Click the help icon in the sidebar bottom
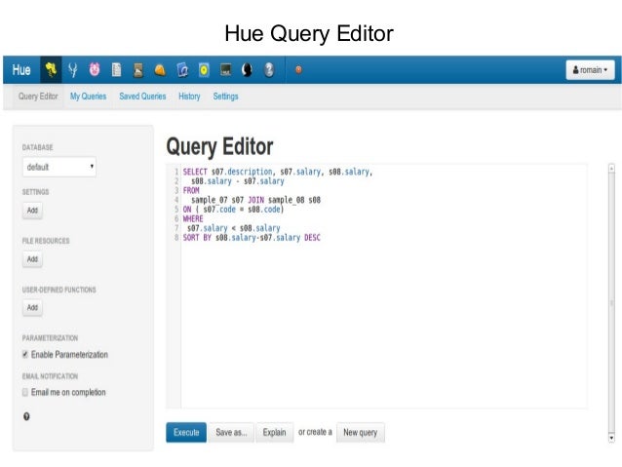 click(26, 416)
